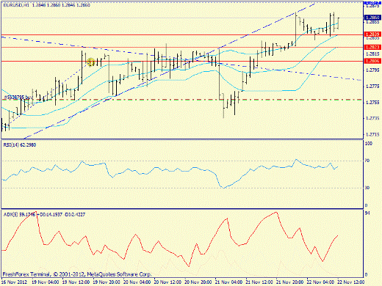Click the RSI(14) 62.2980 indicator label
Image resolution: width=382 pixels, height=286 pixels.
tap(20, 145)
